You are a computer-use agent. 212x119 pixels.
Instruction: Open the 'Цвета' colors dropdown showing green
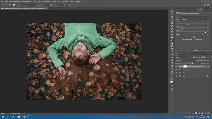(194, 20)
